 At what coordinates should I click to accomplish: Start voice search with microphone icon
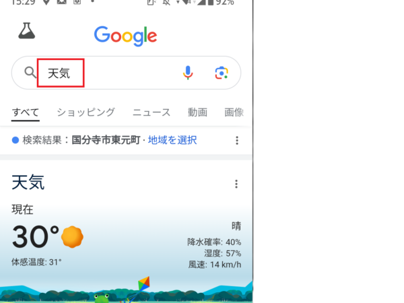(x=188, y=73)
